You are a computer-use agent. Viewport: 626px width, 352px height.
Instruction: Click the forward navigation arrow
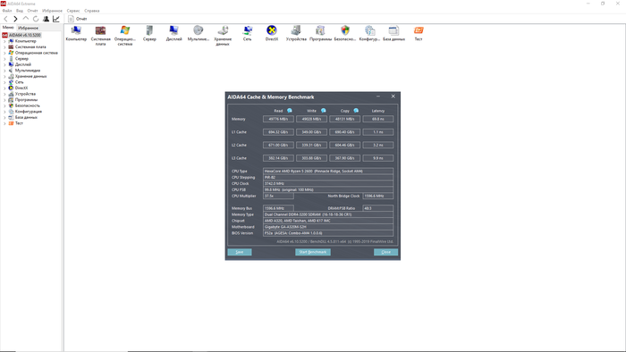[x=15, y=19]
